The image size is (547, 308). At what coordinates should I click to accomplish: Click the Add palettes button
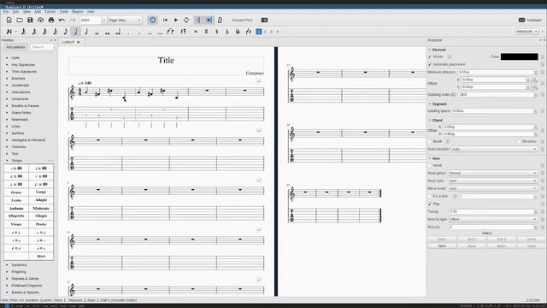pyautogui.click(x=15, y=47)
